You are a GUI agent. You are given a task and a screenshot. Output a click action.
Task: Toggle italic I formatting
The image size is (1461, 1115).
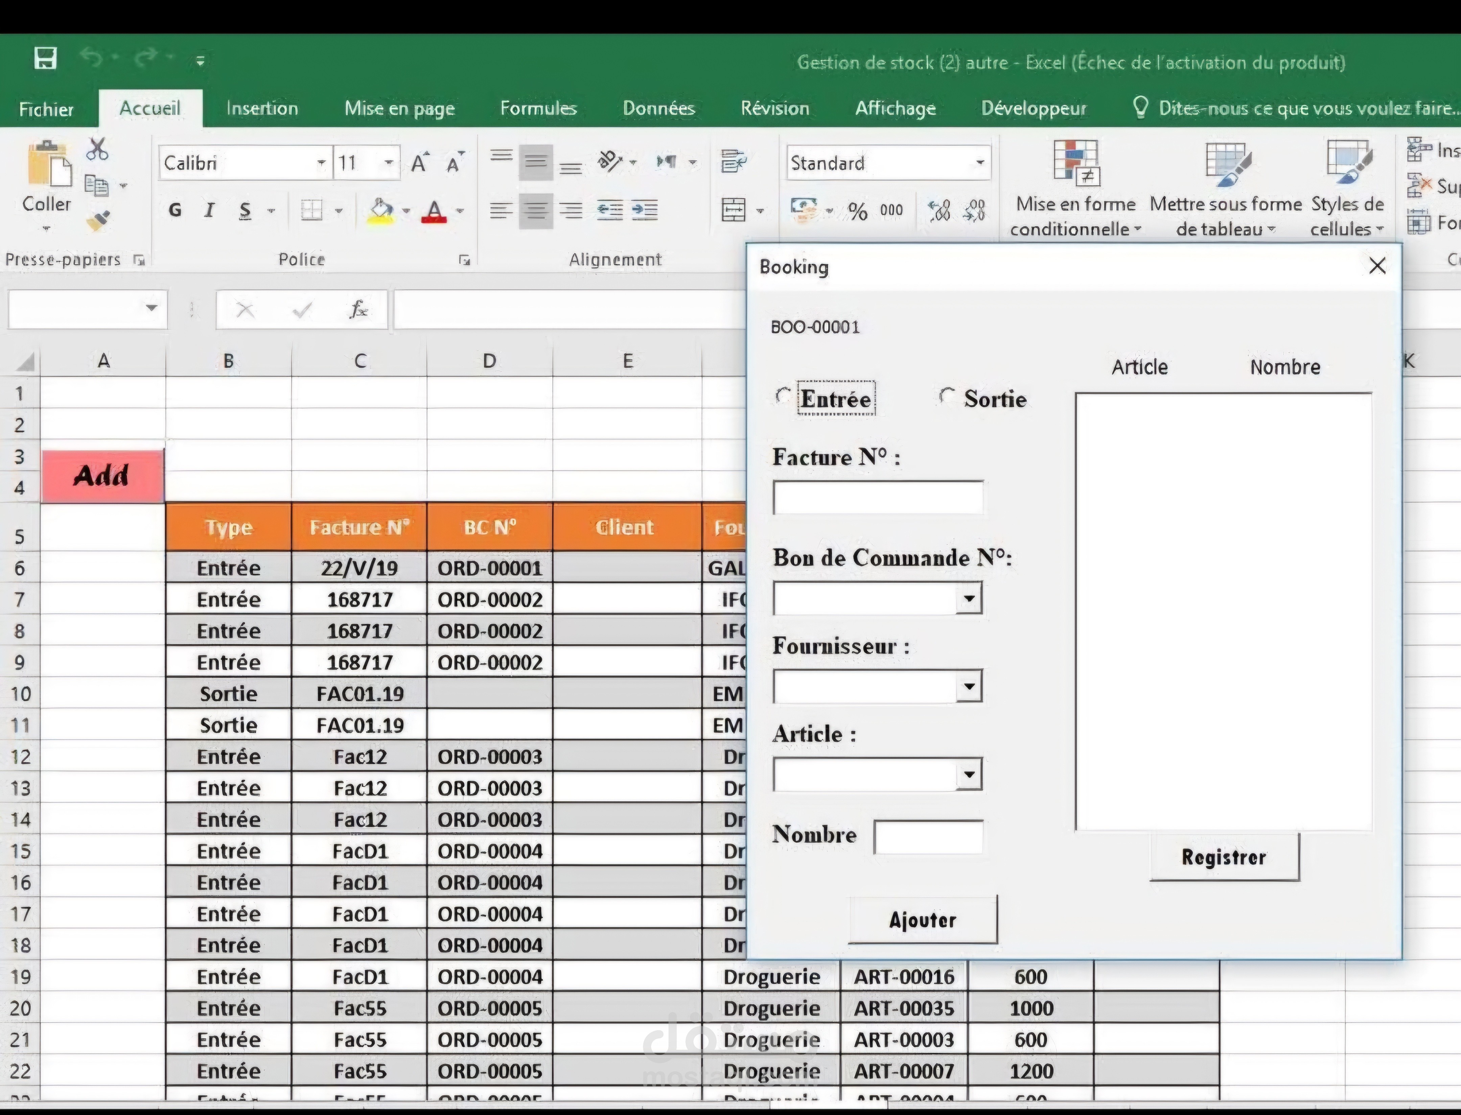(210, 210)
